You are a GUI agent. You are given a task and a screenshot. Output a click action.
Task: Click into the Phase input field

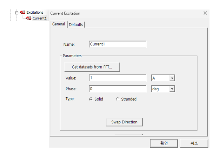coord(117,89)
